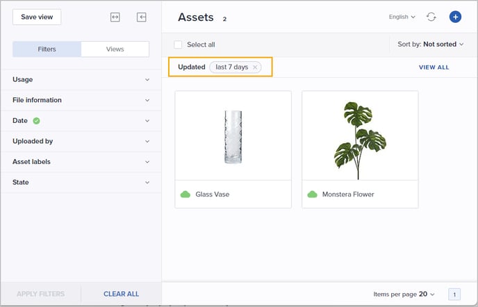Expand the Uploaded by filter section
Image resolution: width=478 pixels, height=307 pixels.
coord(81,141)
